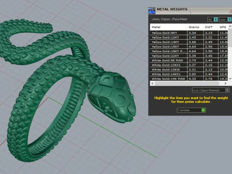The image size is (232, 174).
Task: Select the Yellow Gold:14KY row
Action: pos(189,42)
